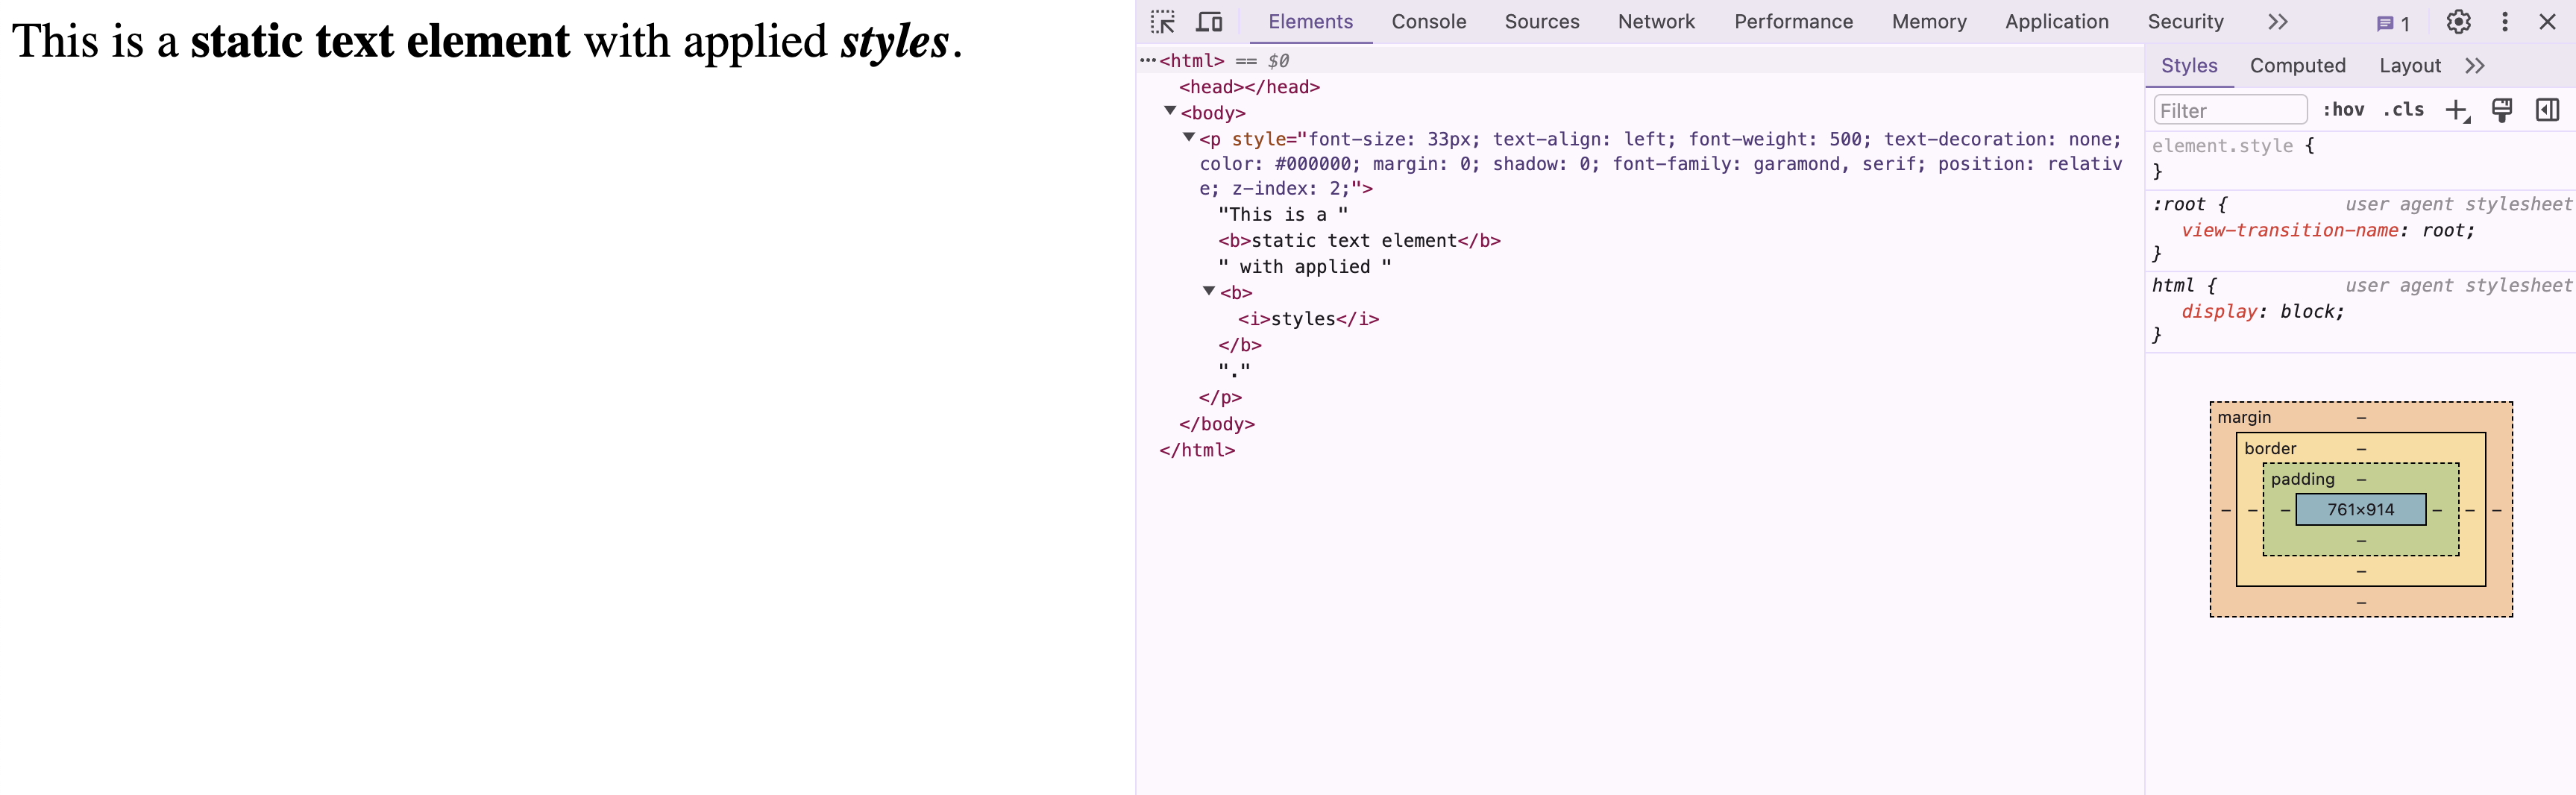
Task: Toggle the computed styles sidebar icon
Action: click(2546, 110)
